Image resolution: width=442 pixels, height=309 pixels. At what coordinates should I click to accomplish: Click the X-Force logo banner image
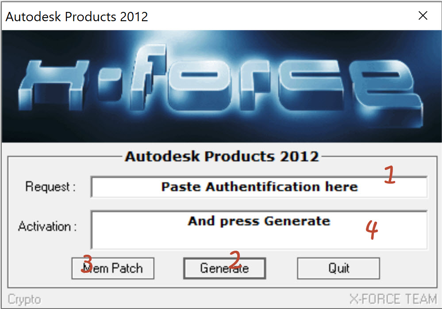221,86
